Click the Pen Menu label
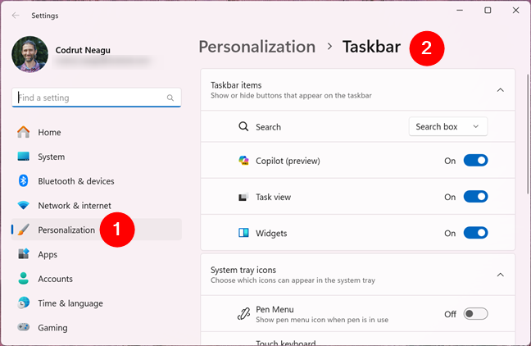The width and height of the screenshot is (531, 346). pyautogui.click(x=275, y=309)
